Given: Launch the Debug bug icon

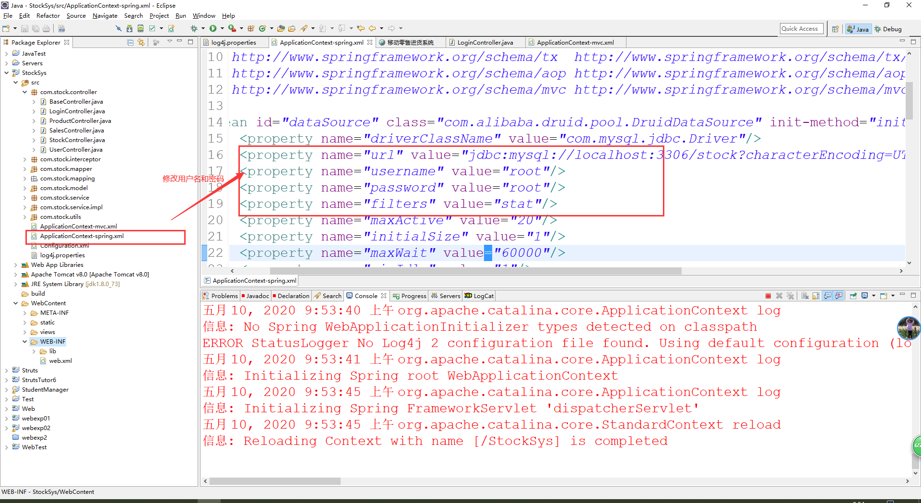Looking at the screenshot, I should coord(194,29).
